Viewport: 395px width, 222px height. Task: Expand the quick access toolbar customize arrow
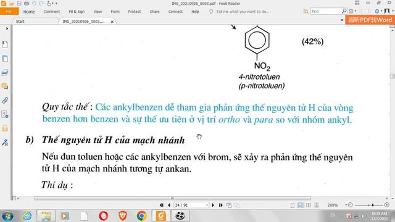coord(56,3)
